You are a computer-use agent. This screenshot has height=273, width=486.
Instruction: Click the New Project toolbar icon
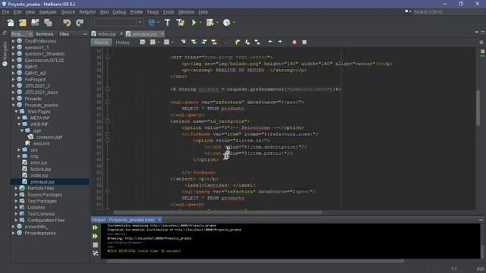(x=23, y=23)
